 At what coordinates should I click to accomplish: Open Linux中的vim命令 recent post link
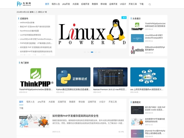point(36,39)
